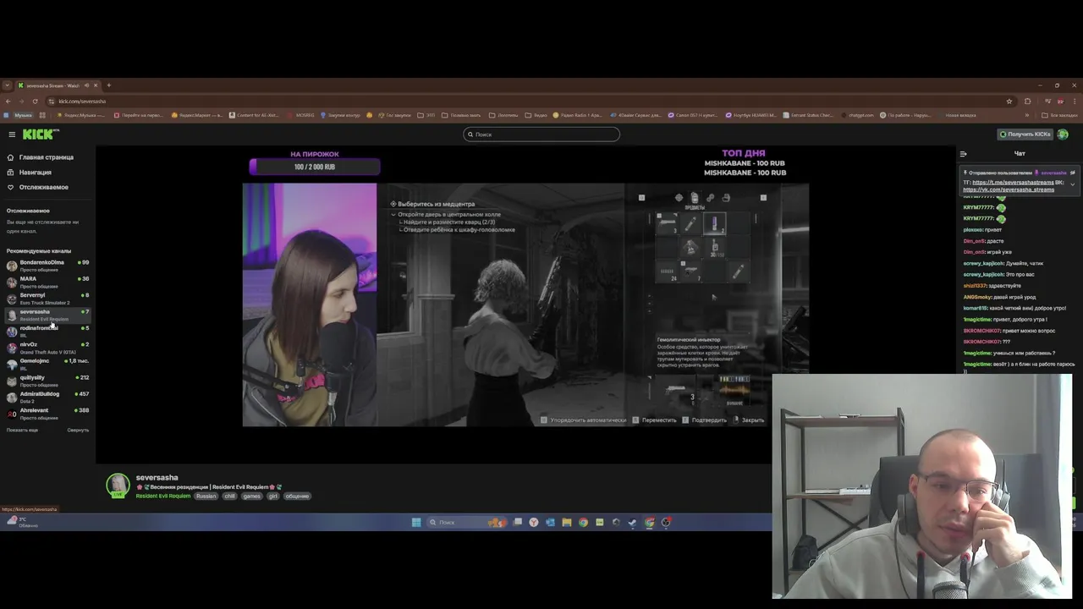Open rodinafromtwi channel in sidebar
Screen dimensions: 1083x609
point(47,331)
